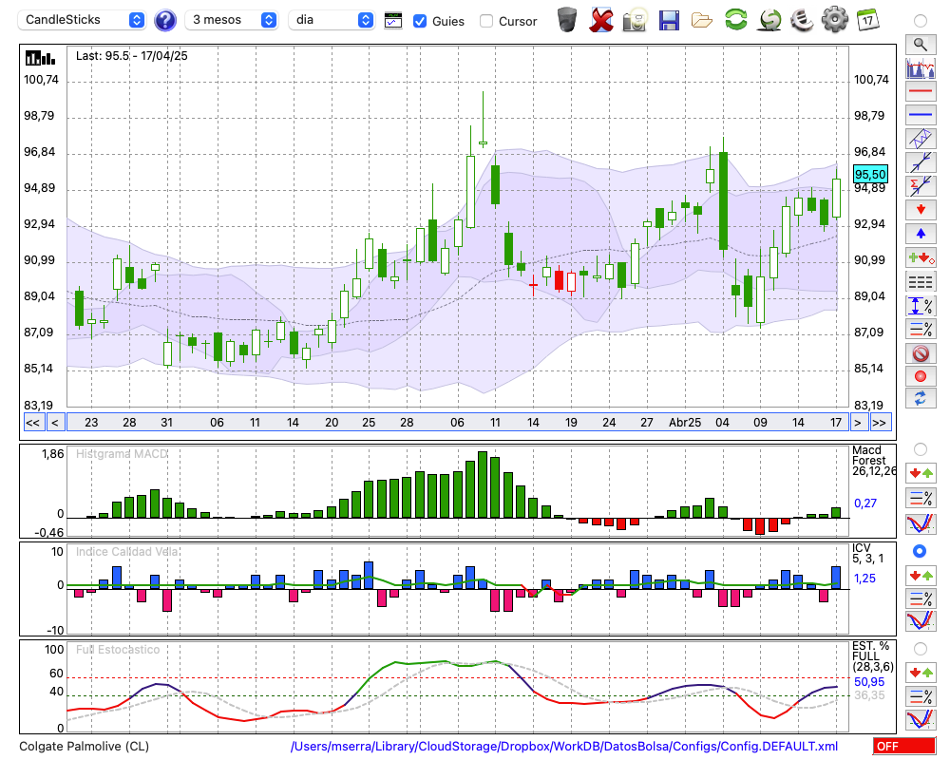Toggle the red OFF button

coord(904,746)
